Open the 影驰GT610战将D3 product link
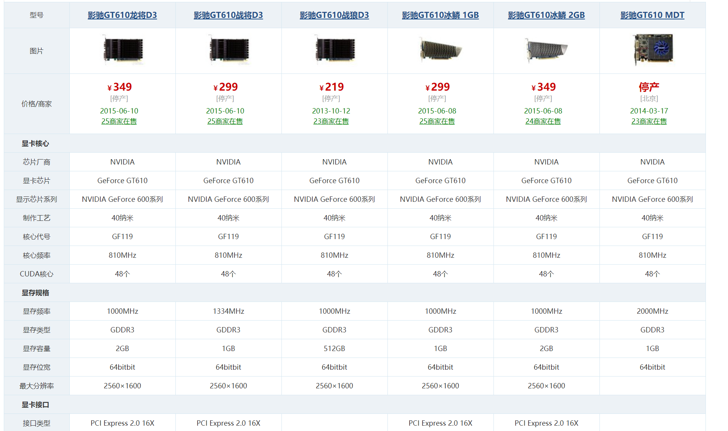 point(228,15)
